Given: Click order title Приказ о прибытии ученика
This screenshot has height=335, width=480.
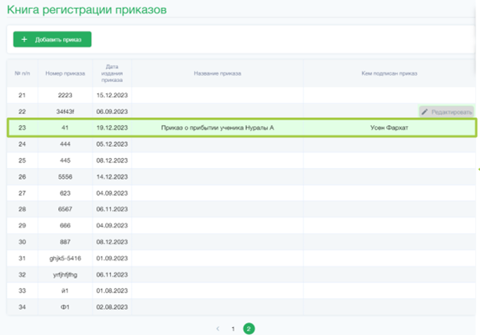Looking at the screenshot, I should tap(218, 128).
